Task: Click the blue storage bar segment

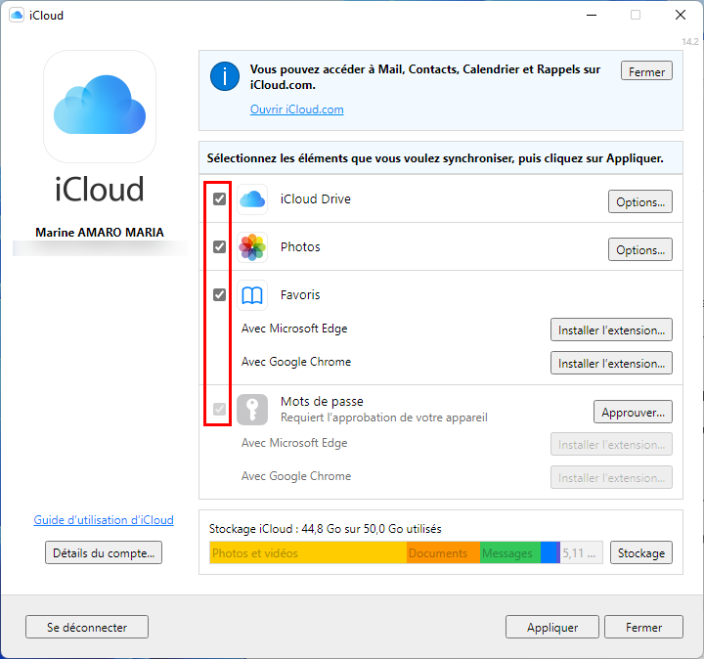Action: pos(549,552)
